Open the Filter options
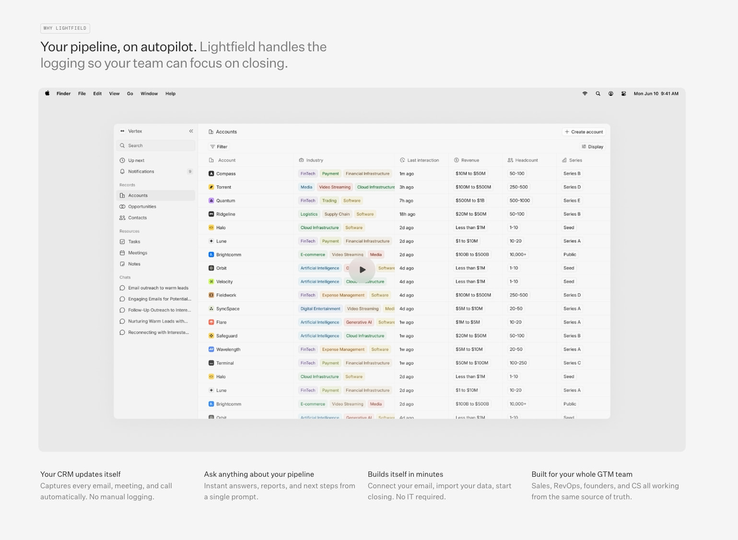This screenshot has height=540, width=738. click(219, 147)
